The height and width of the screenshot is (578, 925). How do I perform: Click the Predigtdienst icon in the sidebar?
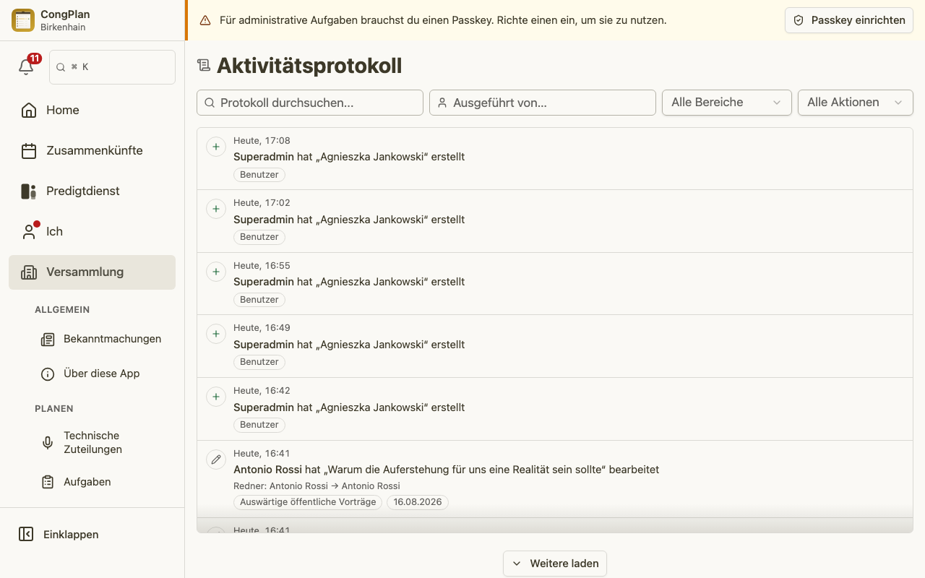tap(29, 191)
